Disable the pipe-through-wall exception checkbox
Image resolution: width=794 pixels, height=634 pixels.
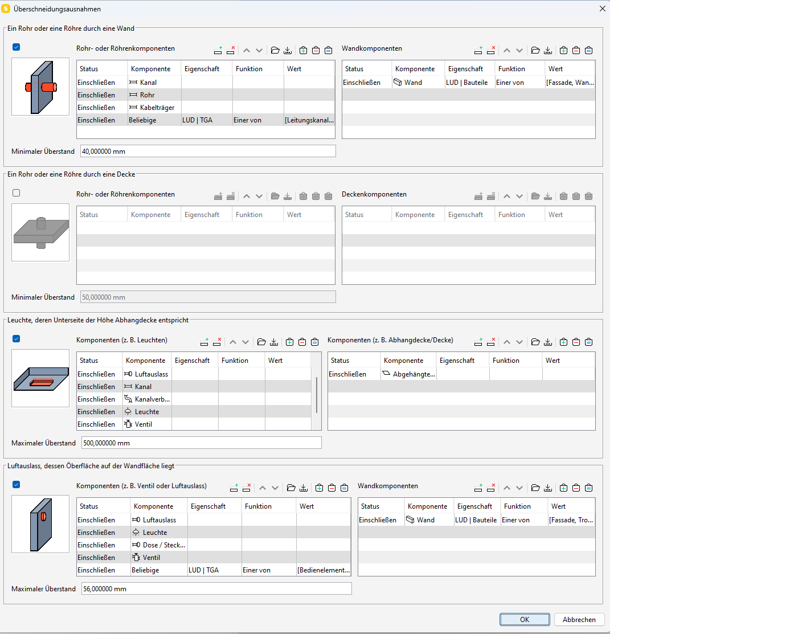click(17, 47)
